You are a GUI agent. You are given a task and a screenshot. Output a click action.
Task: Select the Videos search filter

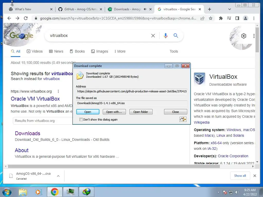pos(35,51)
